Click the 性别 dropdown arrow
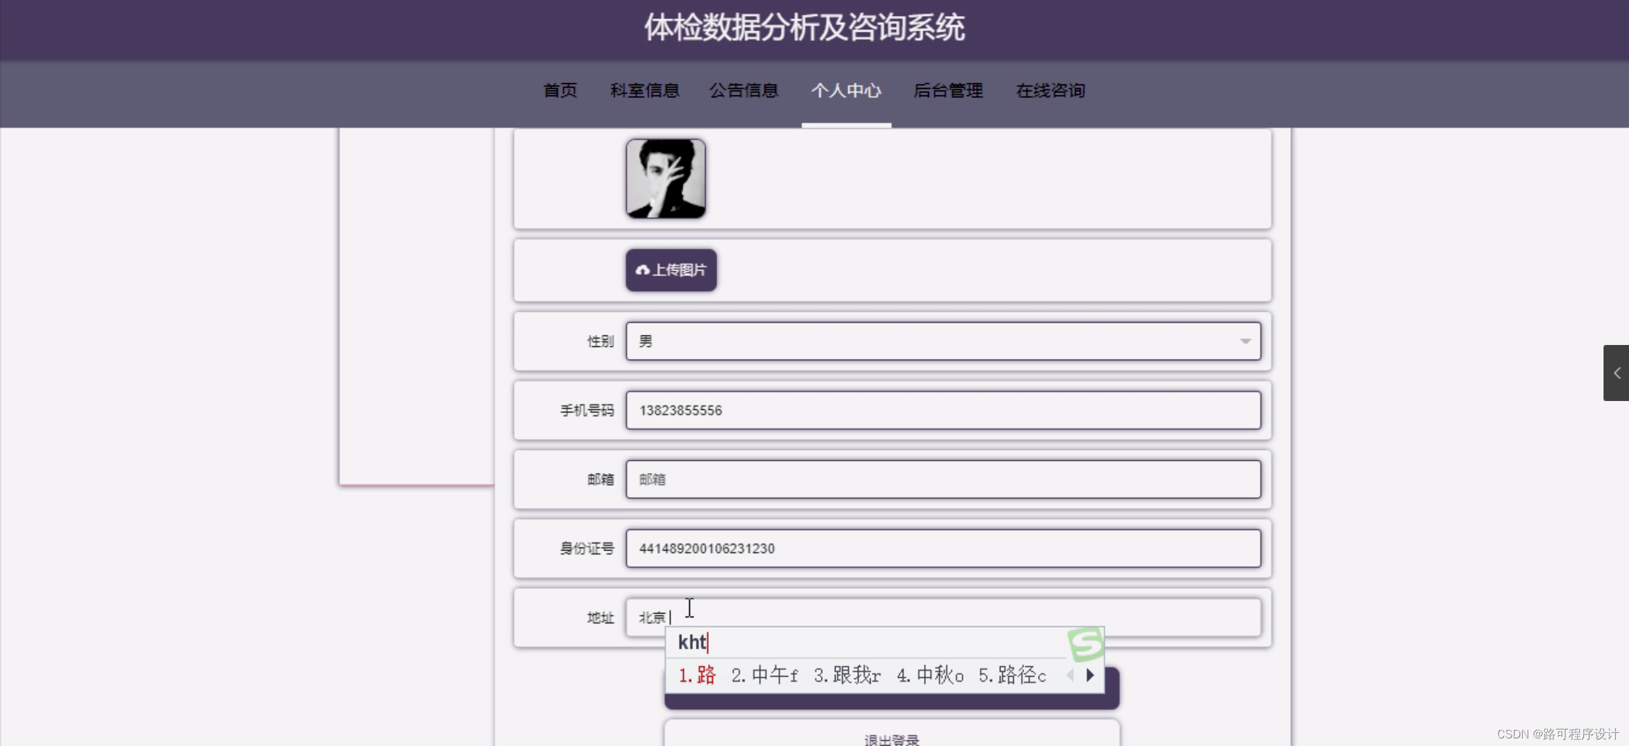The height and width of the screenshot is (746, 1629). pos(1245,341)
